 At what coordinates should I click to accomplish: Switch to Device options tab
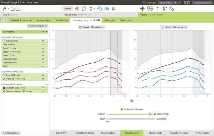(x=126, y=20)
